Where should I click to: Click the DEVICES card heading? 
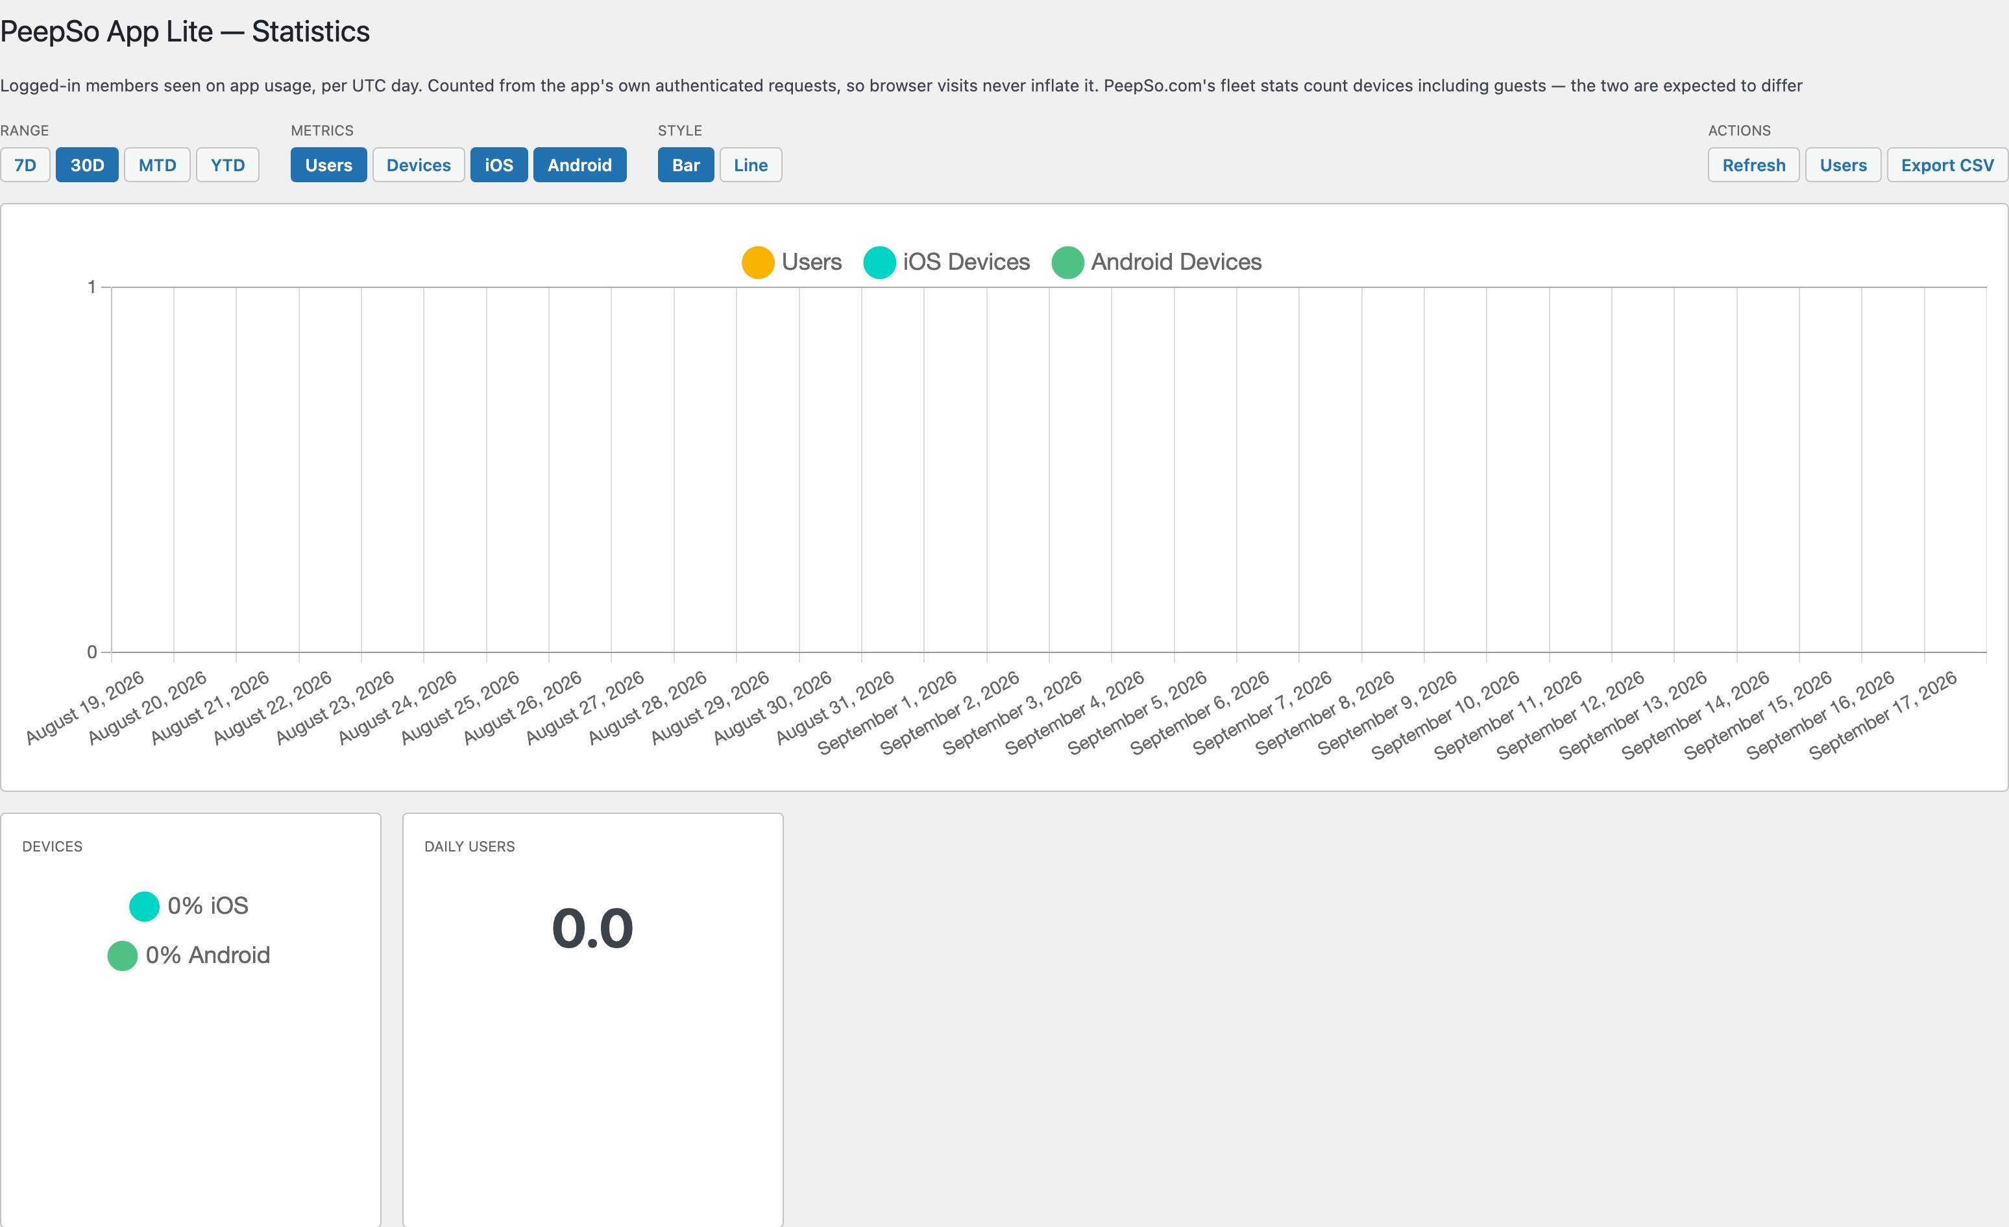coord(52,846)
